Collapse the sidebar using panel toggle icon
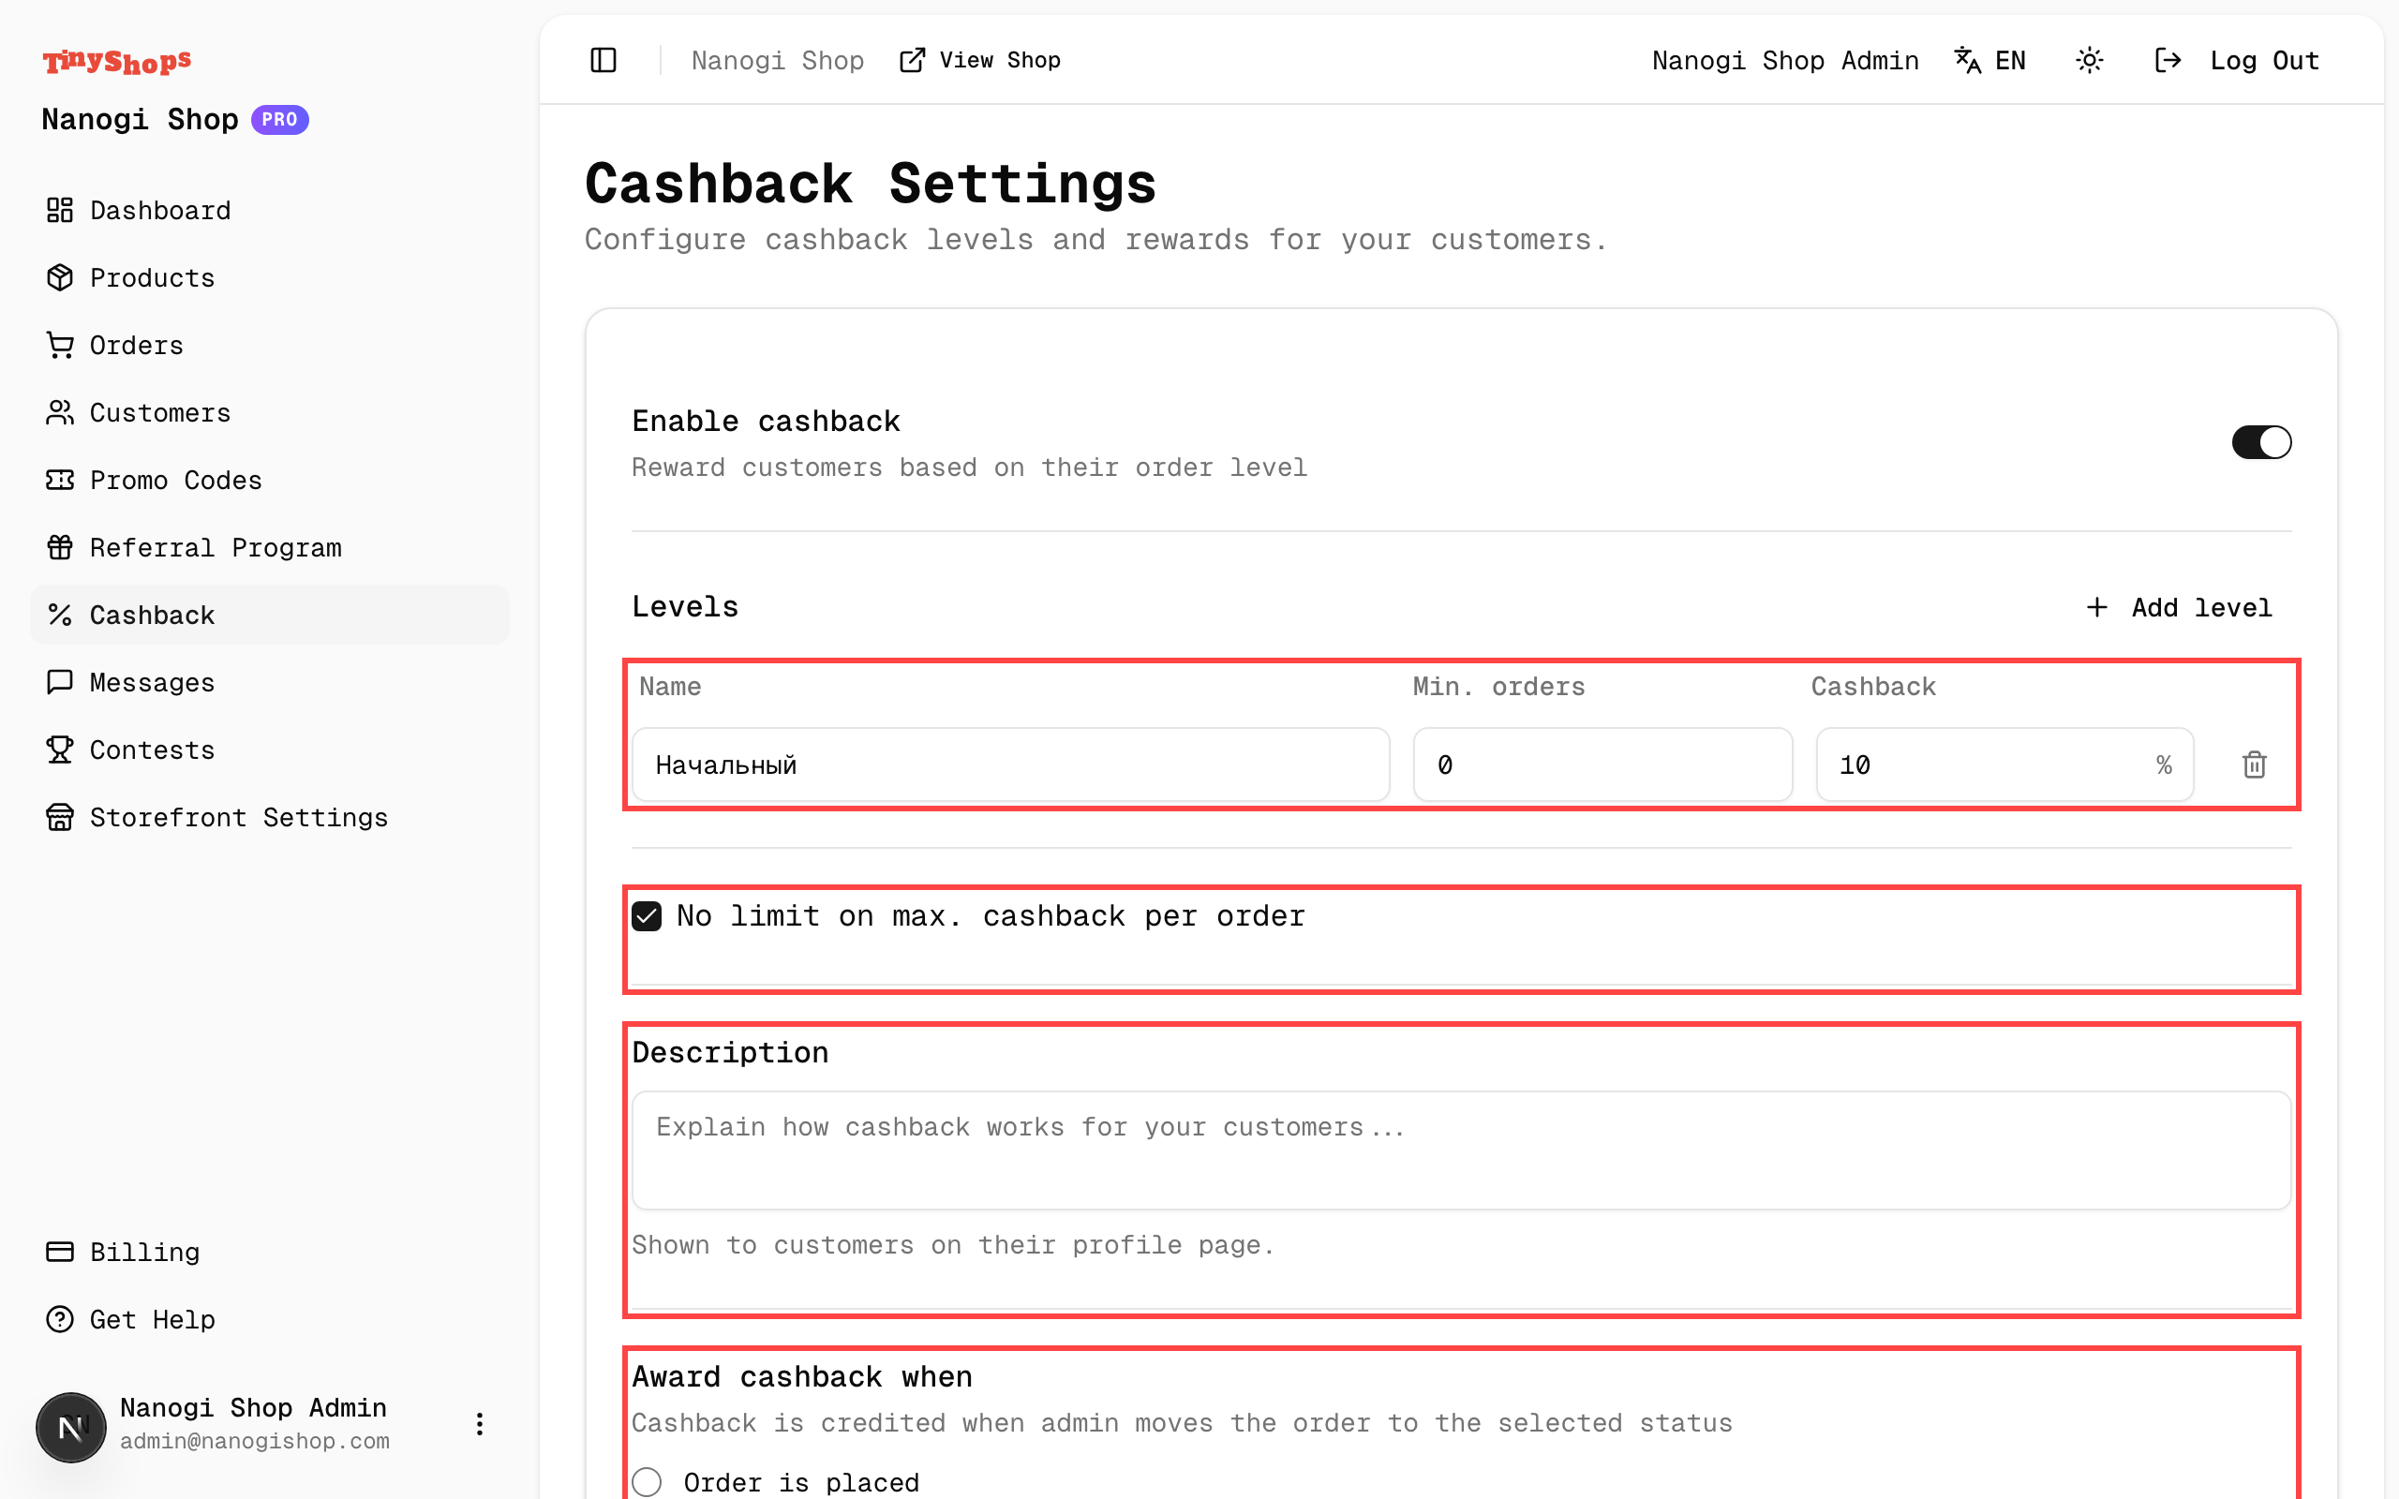This screenshot has width=2399, height=1499. 603,61
